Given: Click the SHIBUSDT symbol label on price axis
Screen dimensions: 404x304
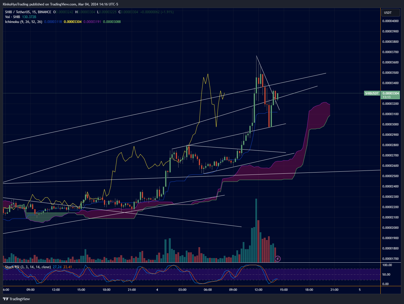Looking at the screenshot, I should 372,93.
